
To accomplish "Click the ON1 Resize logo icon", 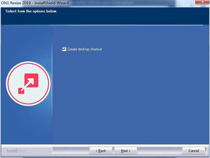I will click(x=28, y=84).
